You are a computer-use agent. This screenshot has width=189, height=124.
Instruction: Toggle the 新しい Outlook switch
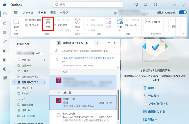183,12
